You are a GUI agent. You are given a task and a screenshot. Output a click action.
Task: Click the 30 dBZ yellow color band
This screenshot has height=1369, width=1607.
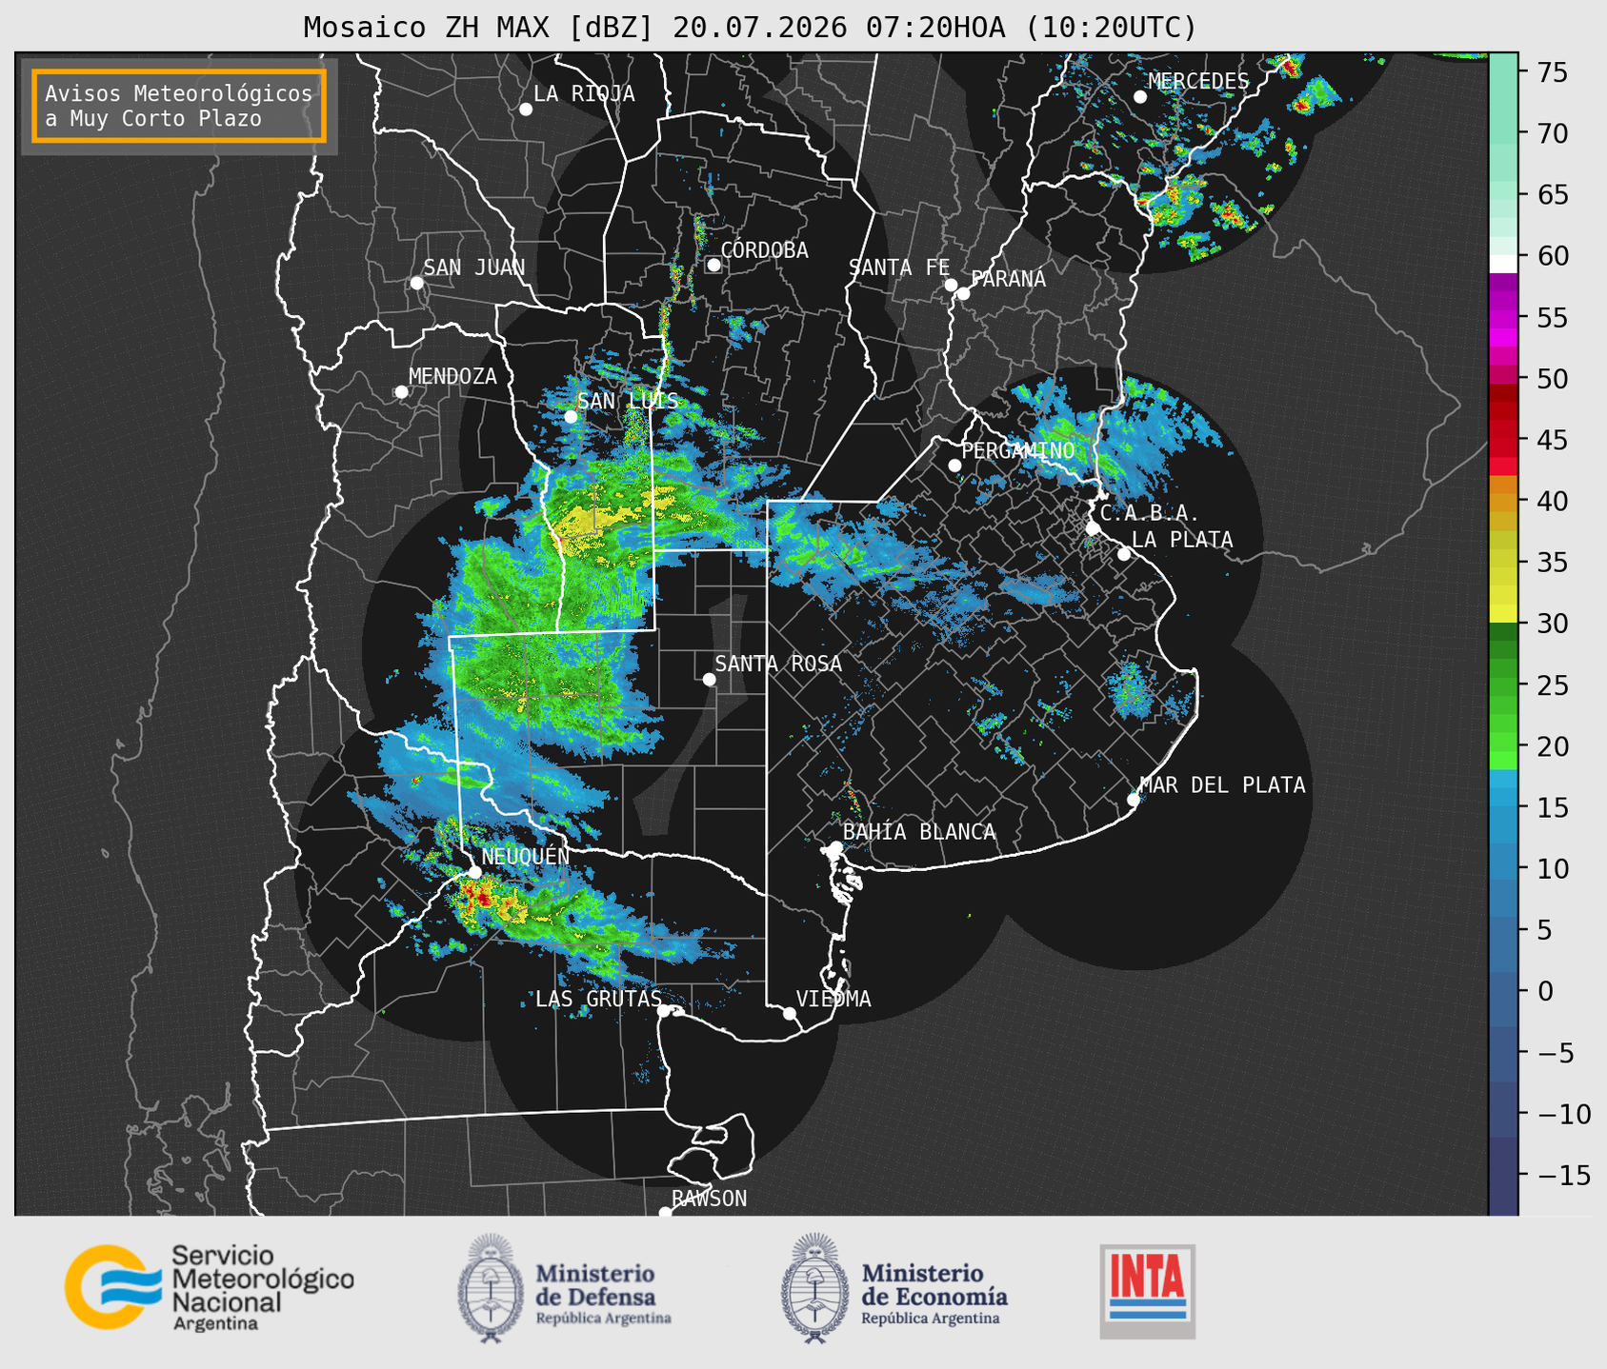[x=1503, y=615]
